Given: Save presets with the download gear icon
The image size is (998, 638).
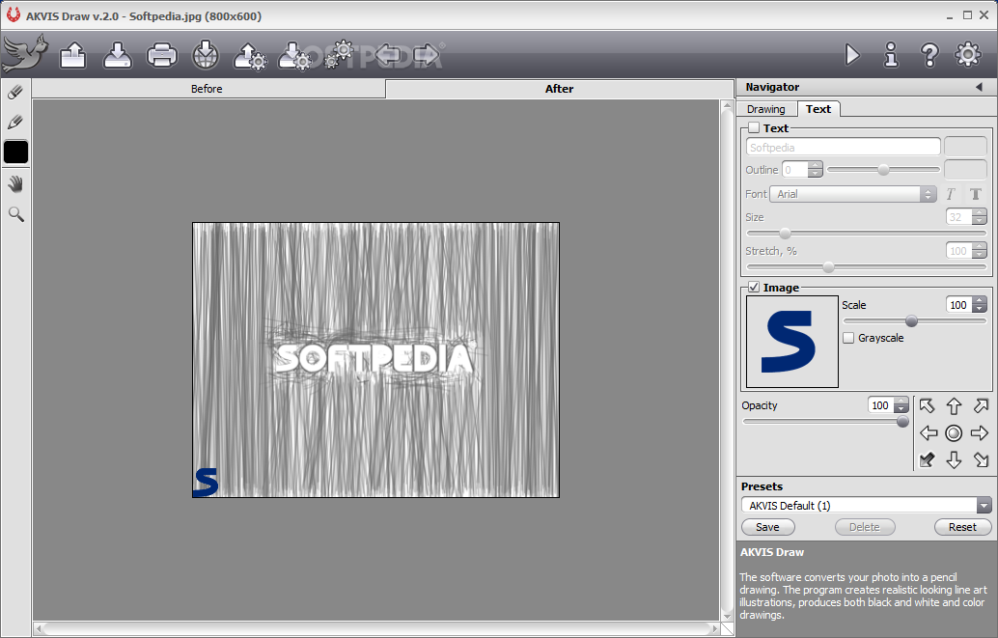Looking at the screenshot, I should (294, 56).
